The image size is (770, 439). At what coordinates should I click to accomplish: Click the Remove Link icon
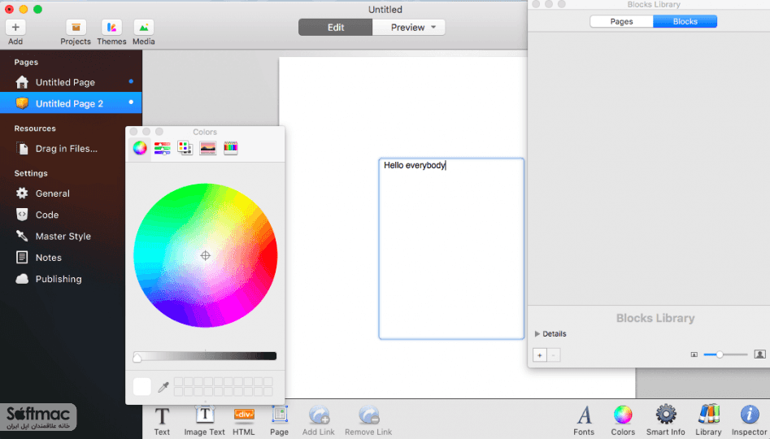[368, 415]
